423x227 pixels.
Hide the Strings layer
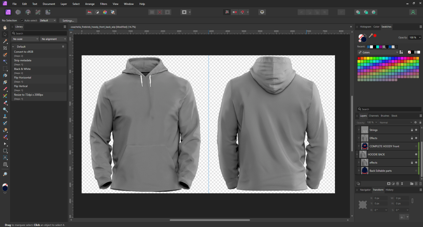416,130
